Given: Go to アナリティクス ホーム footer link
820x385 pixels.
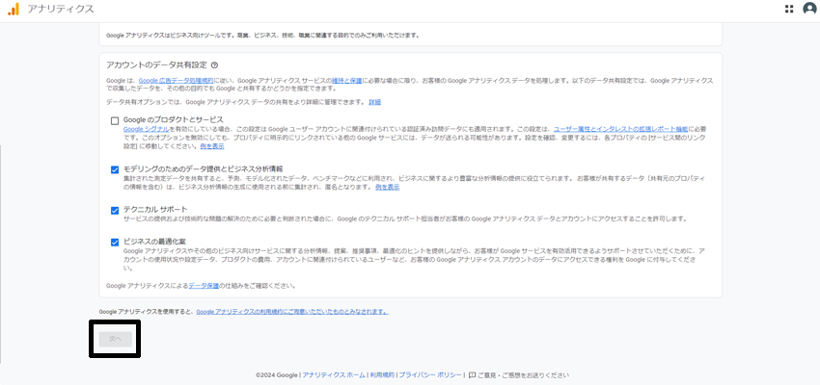Looking at the screenshot, I should coord(334,374).
